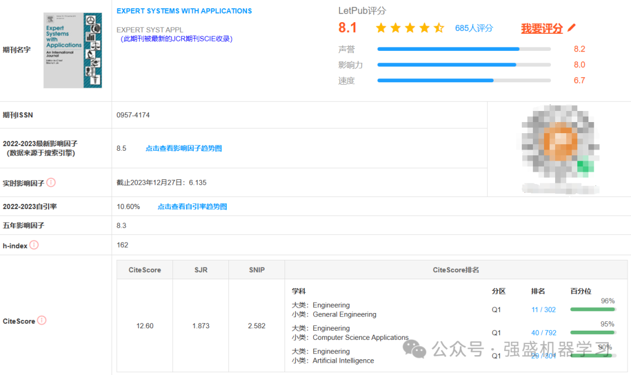Click the self-citation rate 10.60%
The image size is (631, 375).
pyautogui.click(x=129, y=207)
